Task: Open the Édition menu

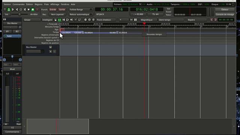Action: coord(30,4)
